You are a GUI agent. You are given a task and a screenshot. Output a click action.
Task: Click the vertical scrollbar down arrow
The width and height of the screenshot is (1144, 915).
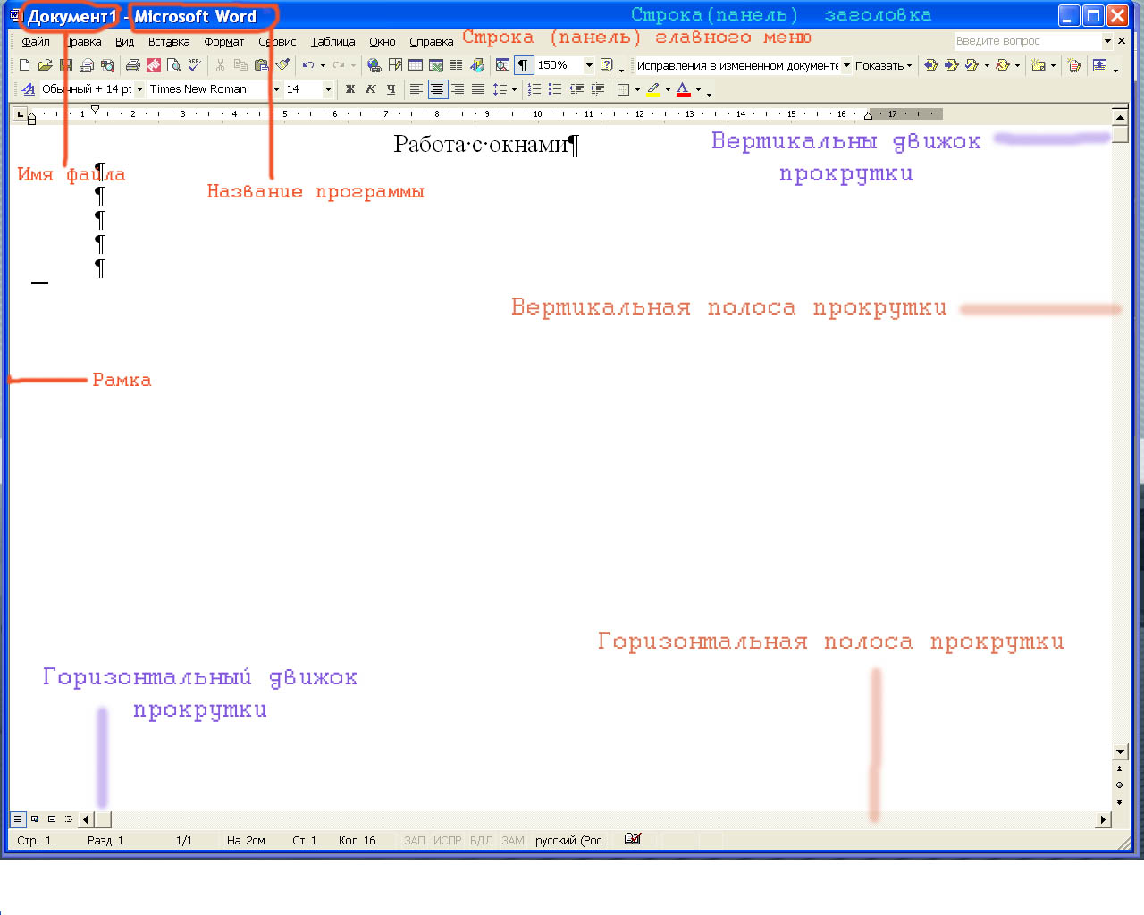[x=1120, y=752]
